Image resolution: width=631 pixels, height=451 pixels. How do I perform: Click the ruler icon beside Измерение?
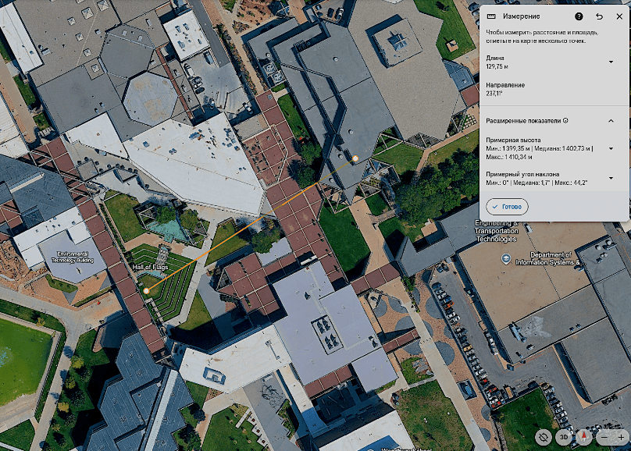pos(490,16)
